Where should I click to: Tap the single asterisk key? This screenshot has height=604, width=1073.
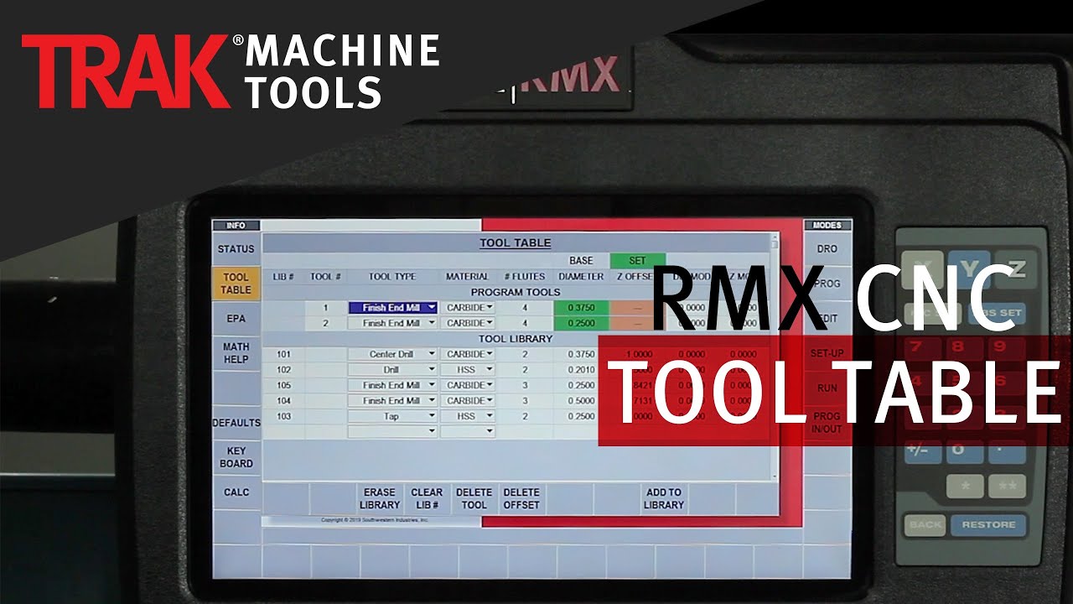(965, 486)
